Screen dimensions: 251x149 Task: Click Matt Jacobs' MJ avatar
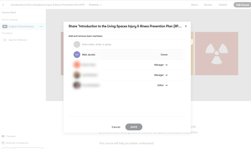[x=77, y=55]
